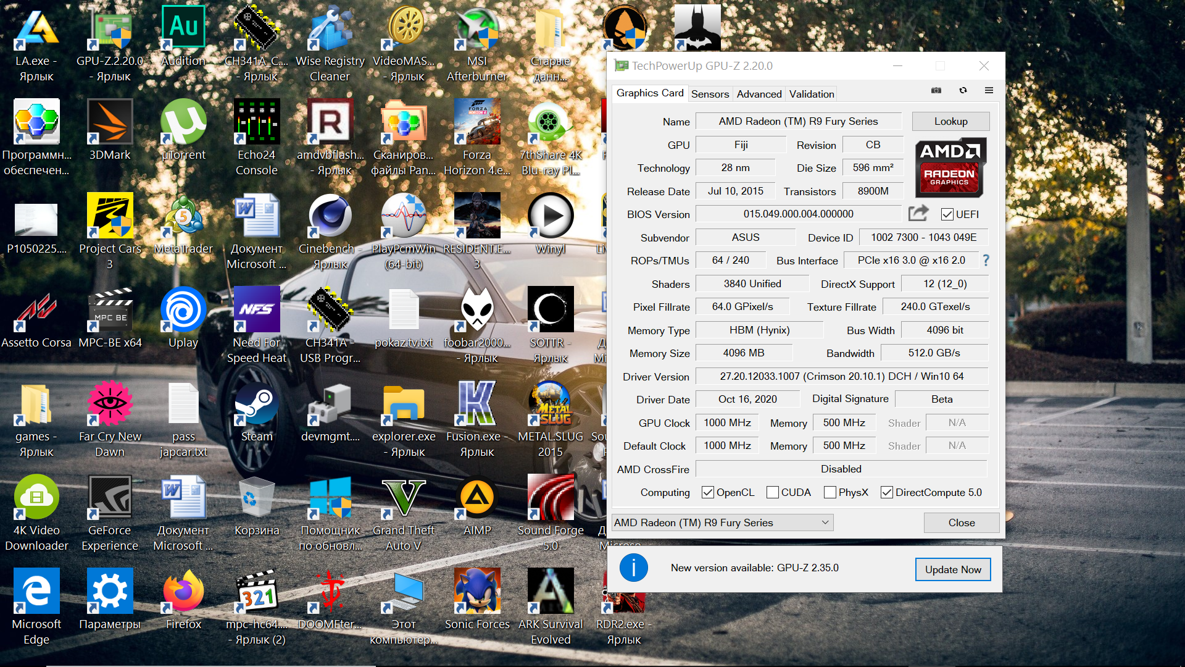Click the Update Now button
The width and height of the screenshot is (1185, 667).
tap(952, 569)
